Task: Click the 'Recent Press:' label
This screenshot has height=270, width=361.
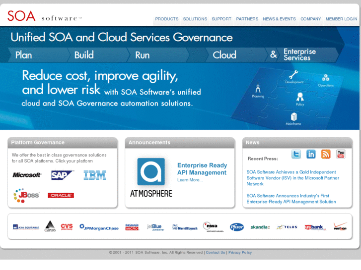Action: click(x=263, y=159)
